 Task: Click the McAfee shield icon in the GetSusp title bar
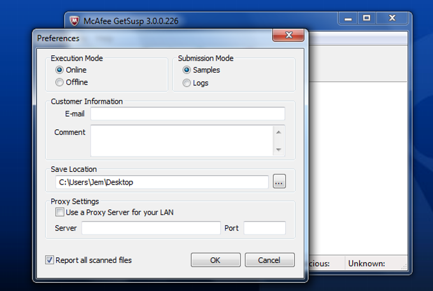75,21
